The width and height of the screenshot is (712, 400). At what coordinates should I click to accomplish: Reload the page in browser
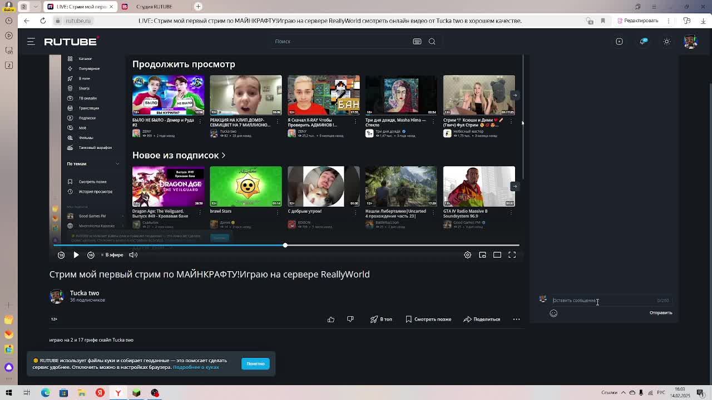pyautogui.click(x=43, y=21)
